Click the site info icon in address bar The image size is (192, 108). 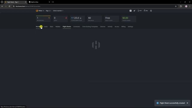[x=14, y=6]
